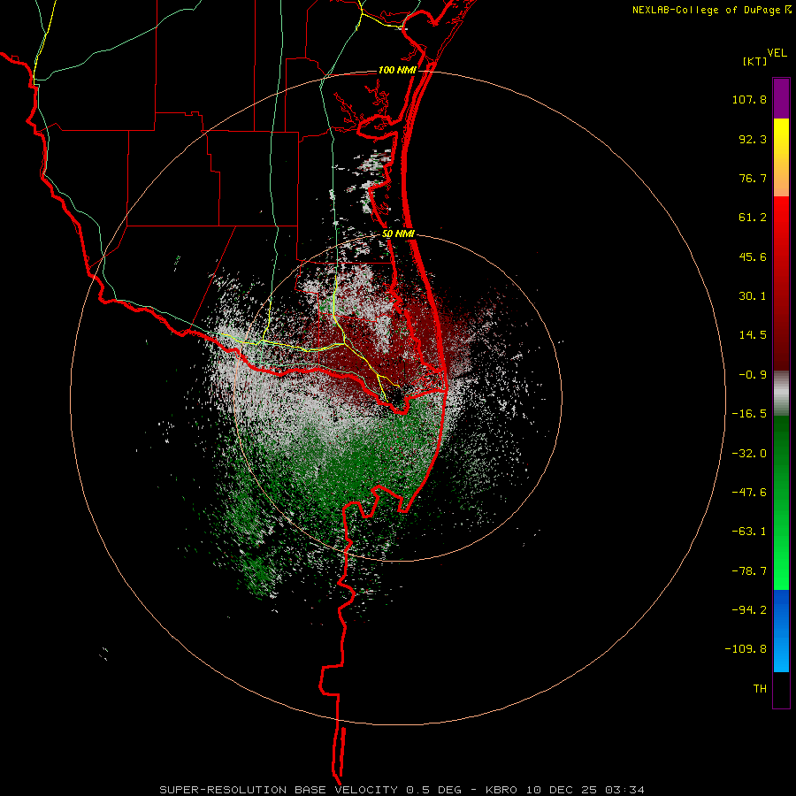Click the blue color band in legend

pyautogui.click(x=781, y=631)
